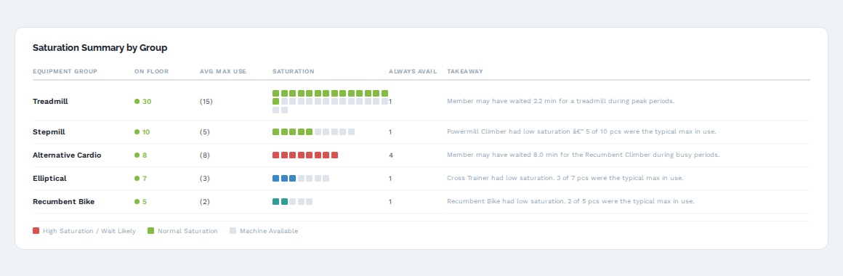
Task: Click the Alternative Cardio always avail value 4
Action: click(x=391, y=155)
